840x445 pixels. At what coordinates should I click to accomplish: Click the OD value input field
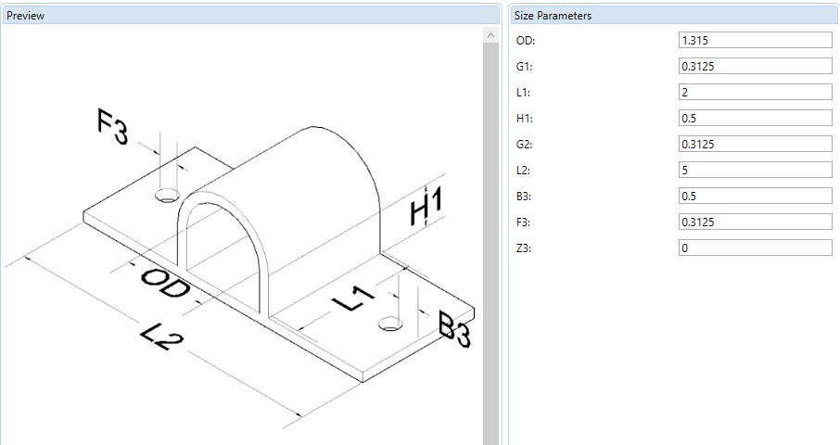pyautogui.click(x=755, y=41)
